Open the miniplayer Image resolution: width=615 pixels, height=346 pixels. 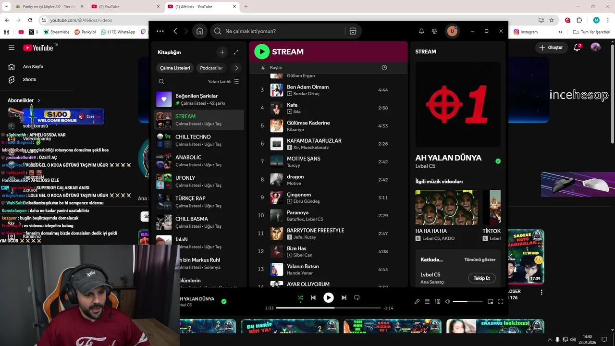(490, 302)
